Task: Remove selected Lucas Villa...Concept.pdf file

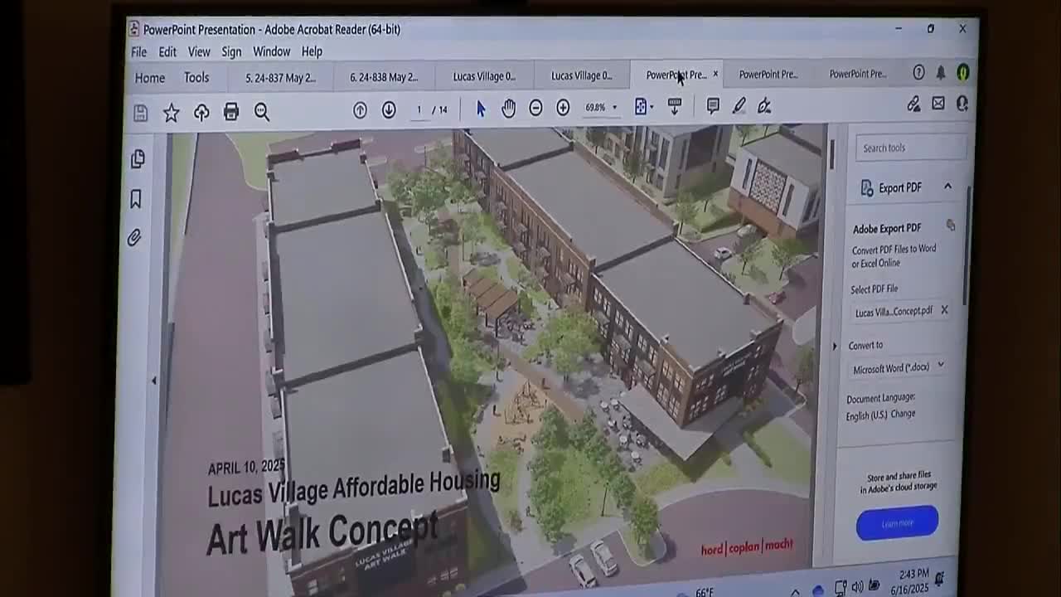Action: (943, 310)
